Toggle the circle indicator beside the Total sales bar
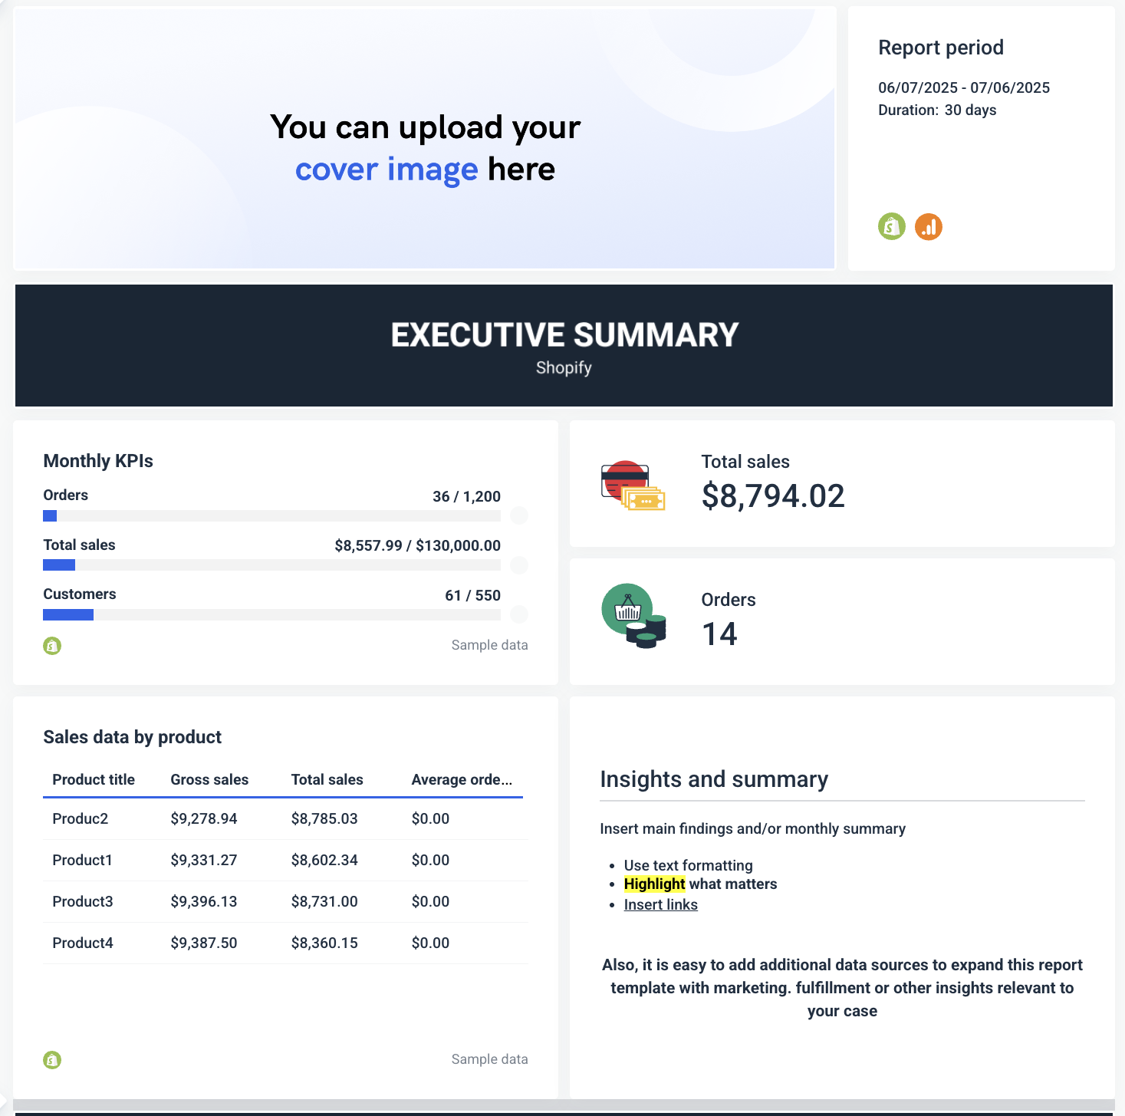This screenshot has height=1116, width=1125. (x=519, y=565)
